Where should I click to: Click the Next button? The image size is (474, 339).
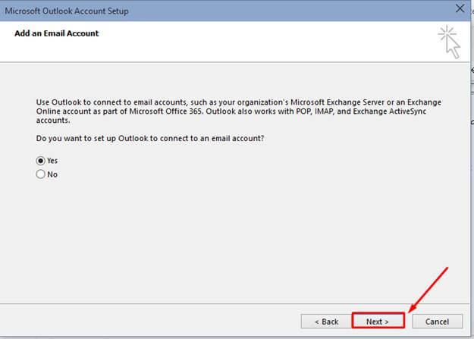tap(377, 322)
